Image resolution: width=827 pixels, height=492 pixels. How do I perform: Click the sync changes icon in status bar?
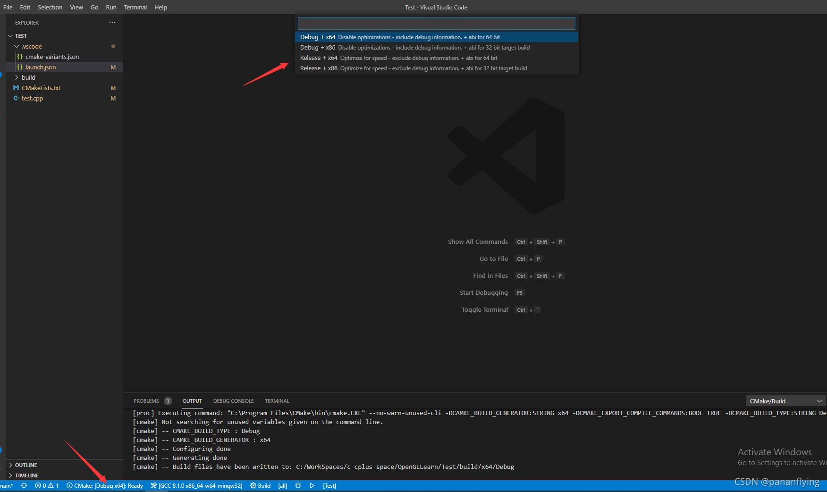pos(24,485)
